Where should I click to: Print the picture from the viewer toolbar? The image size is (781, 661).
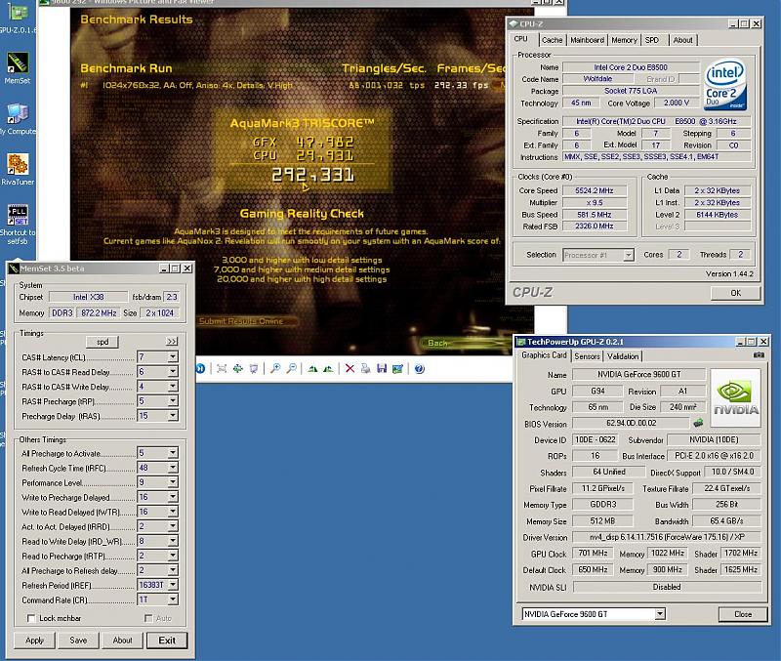tap(365, 369)
